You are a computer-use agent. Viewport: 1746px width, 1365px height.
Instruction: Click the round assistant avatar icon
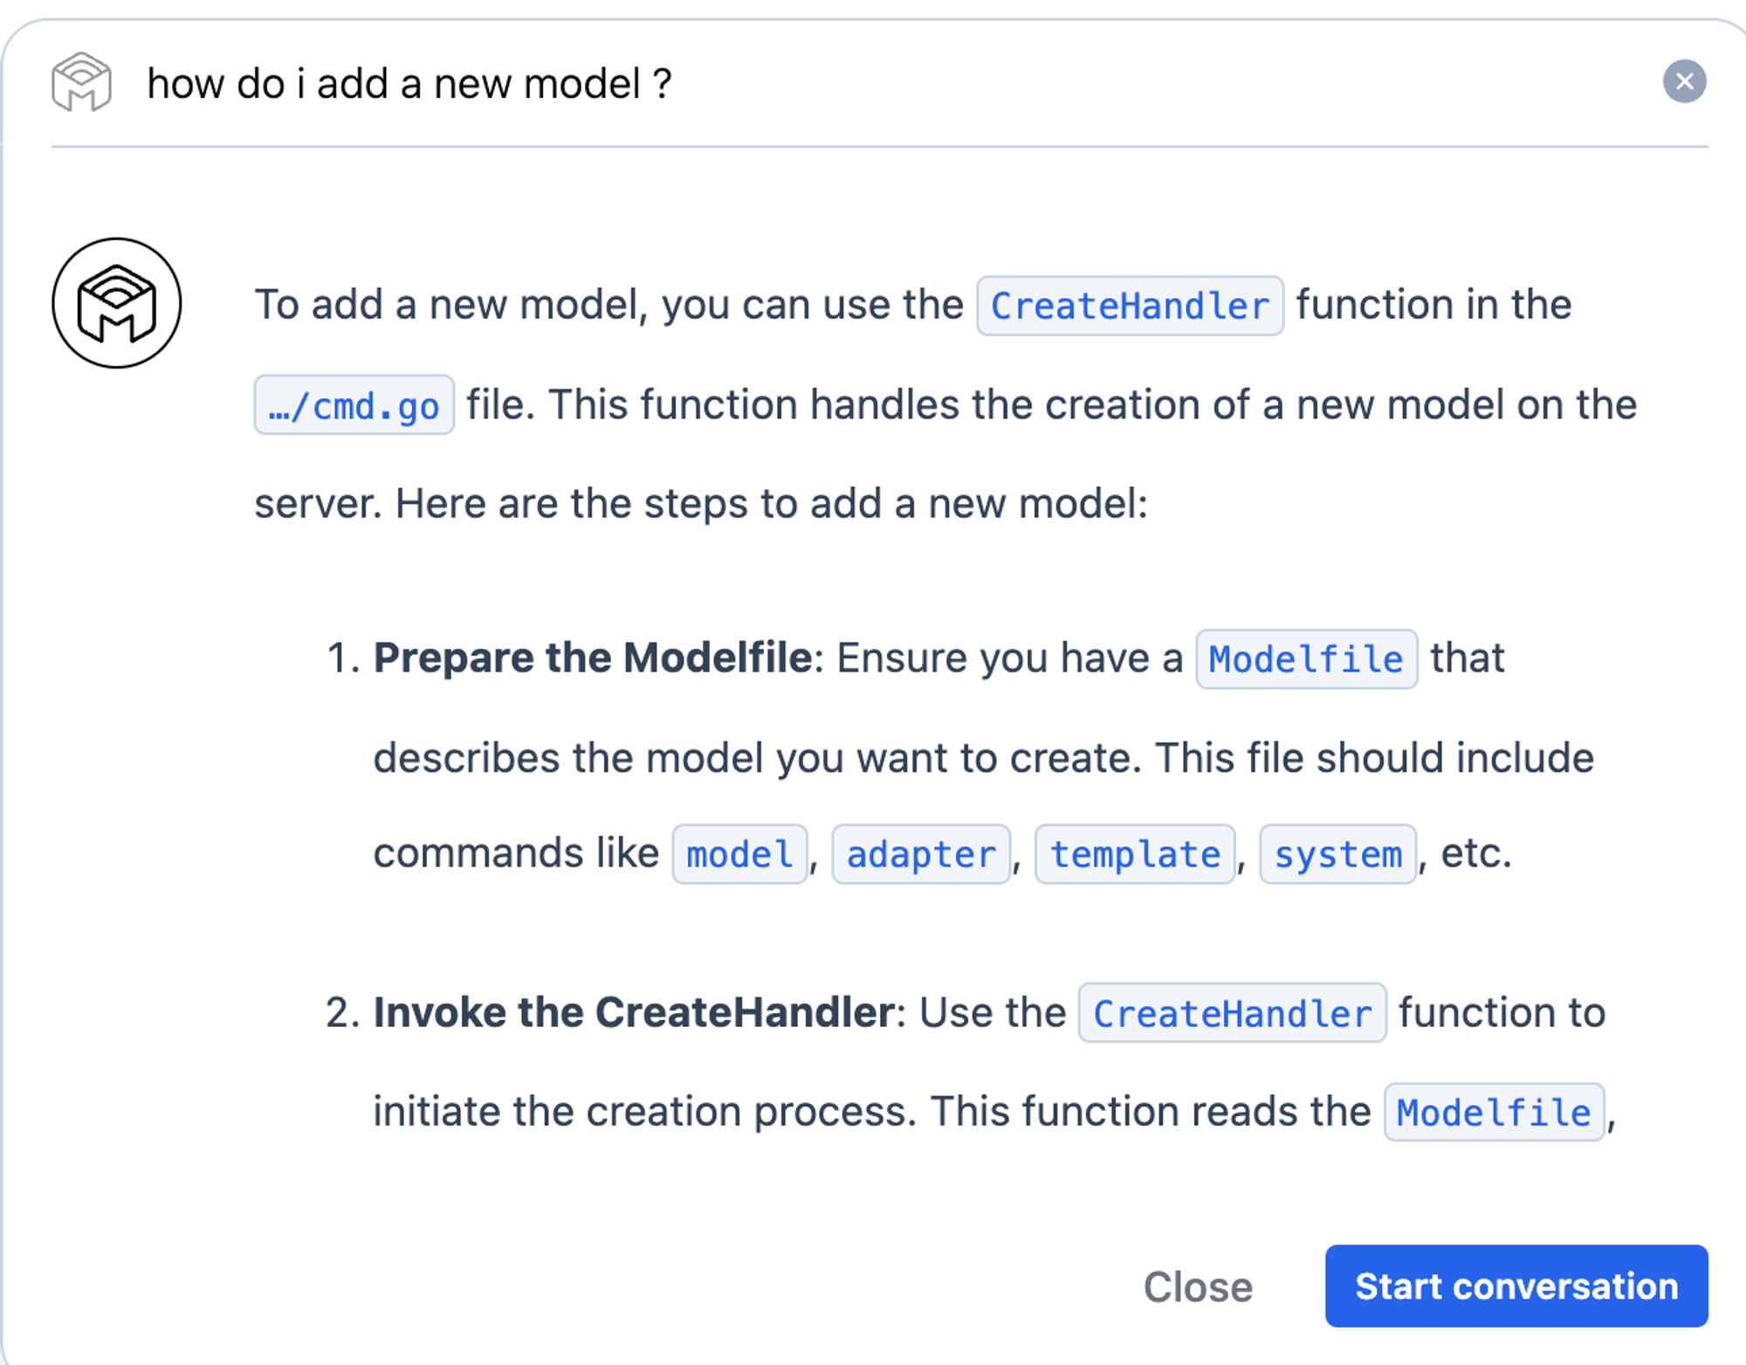point(117,303)
